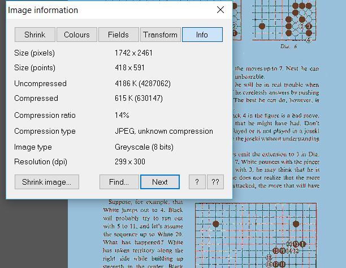Open the Colours tab
Viewport: 346px width, 268px height.
[x=76, y=35]
